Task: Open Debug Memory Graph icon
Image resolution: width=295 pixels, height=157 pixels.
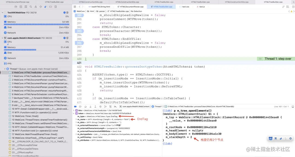Action: [105, 107]
